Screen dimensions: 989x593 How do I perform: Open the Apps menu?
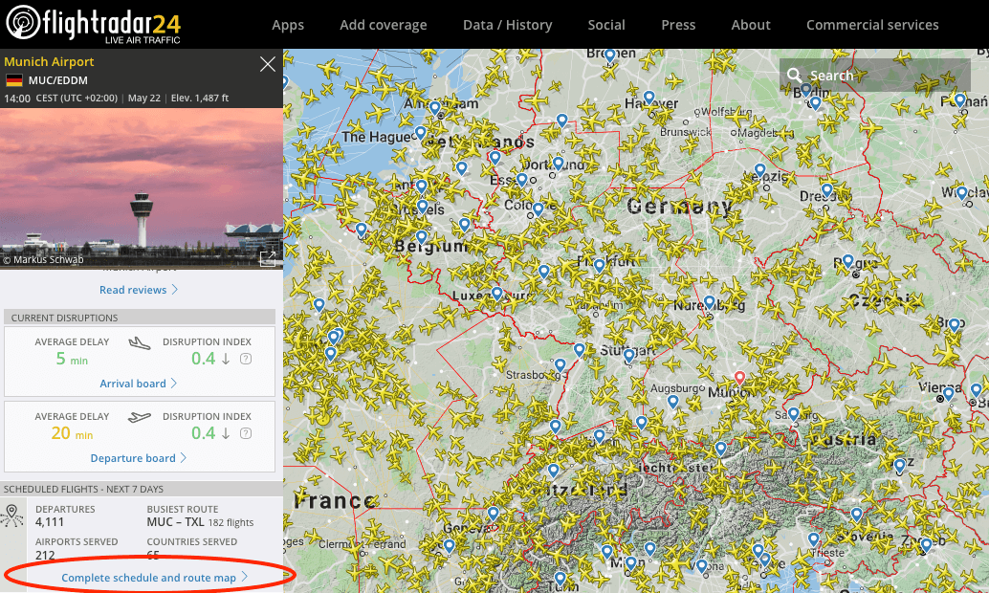click(288, 25)
